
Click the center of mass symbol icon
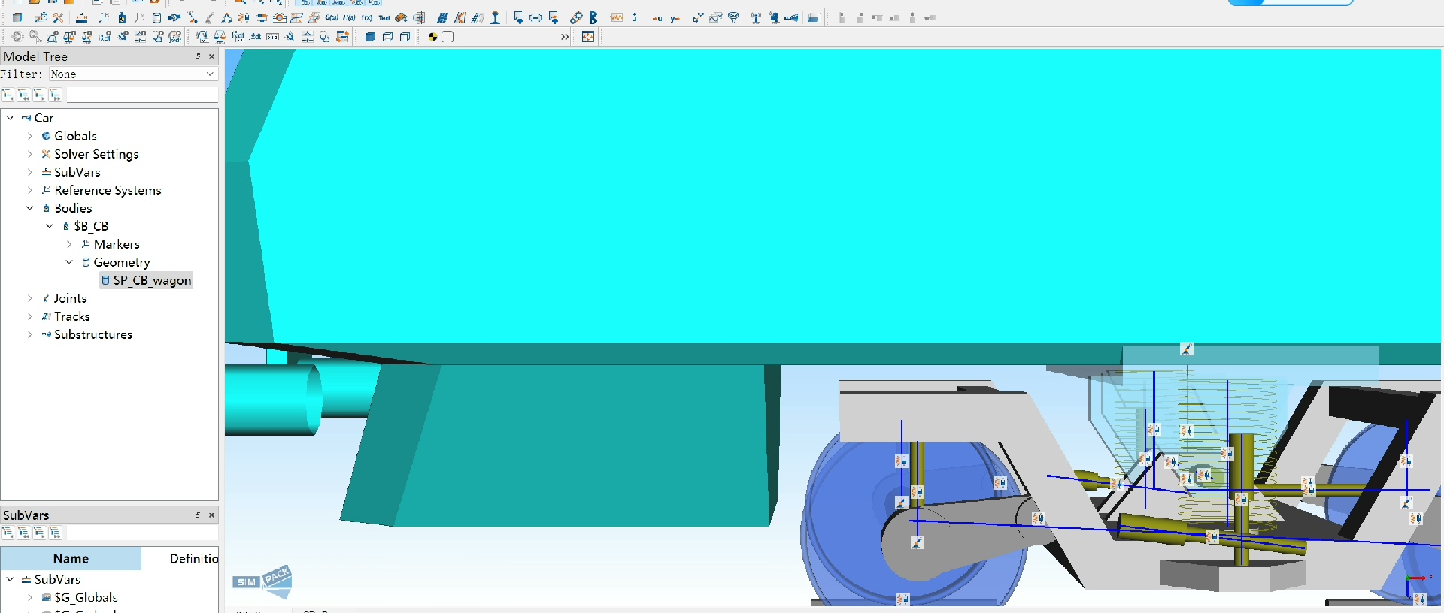432,36
